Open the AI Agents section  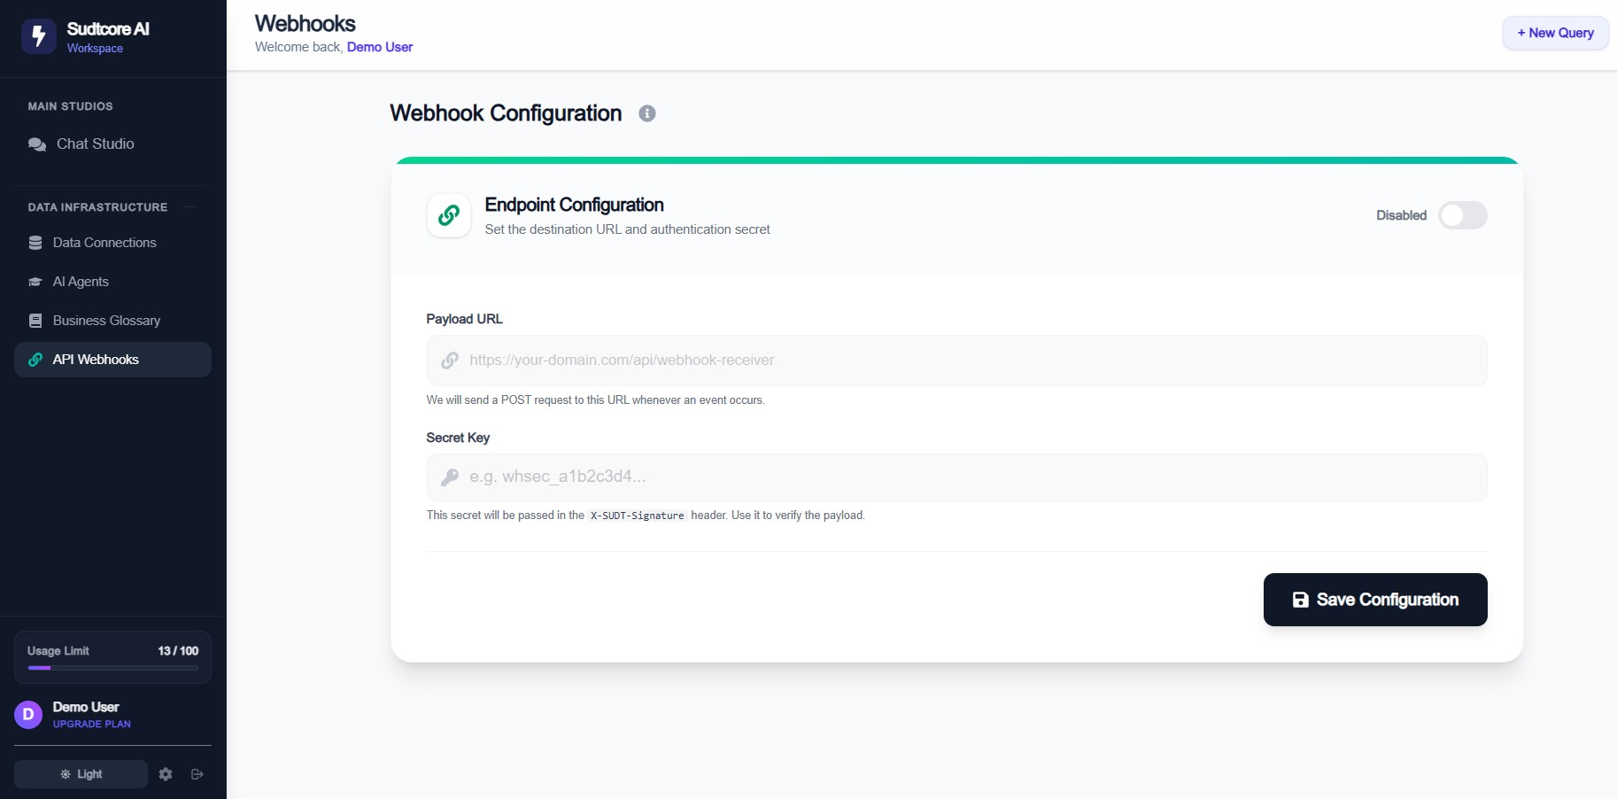click(x=81, y=282)
